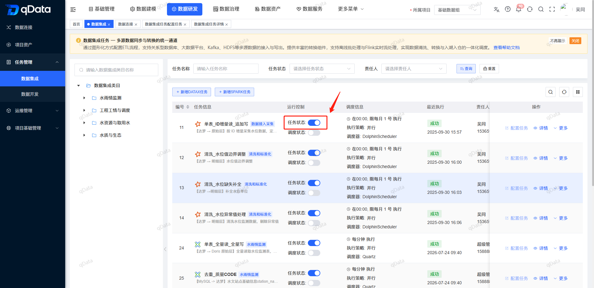Toggle 任务状态 for task 25
The width and height of the screenshot is (594, 288).
click(314, 273)
